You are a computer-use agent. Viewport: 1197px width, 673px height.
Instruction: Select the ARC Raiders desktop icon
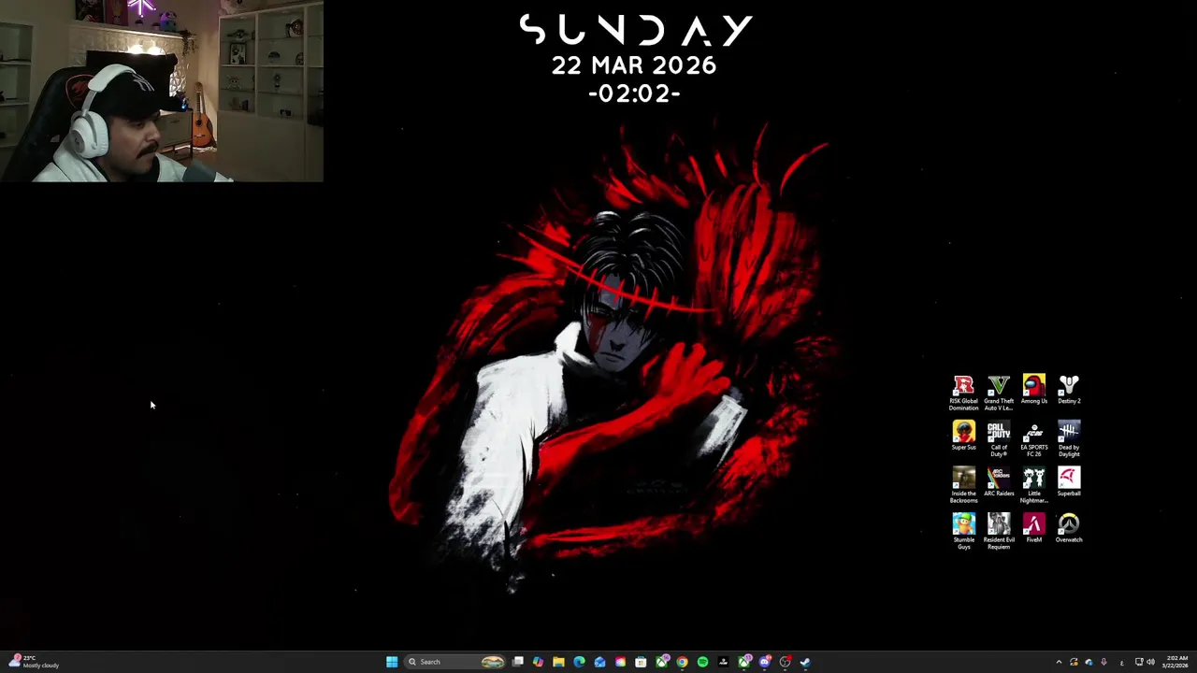[x=999, y=482]
